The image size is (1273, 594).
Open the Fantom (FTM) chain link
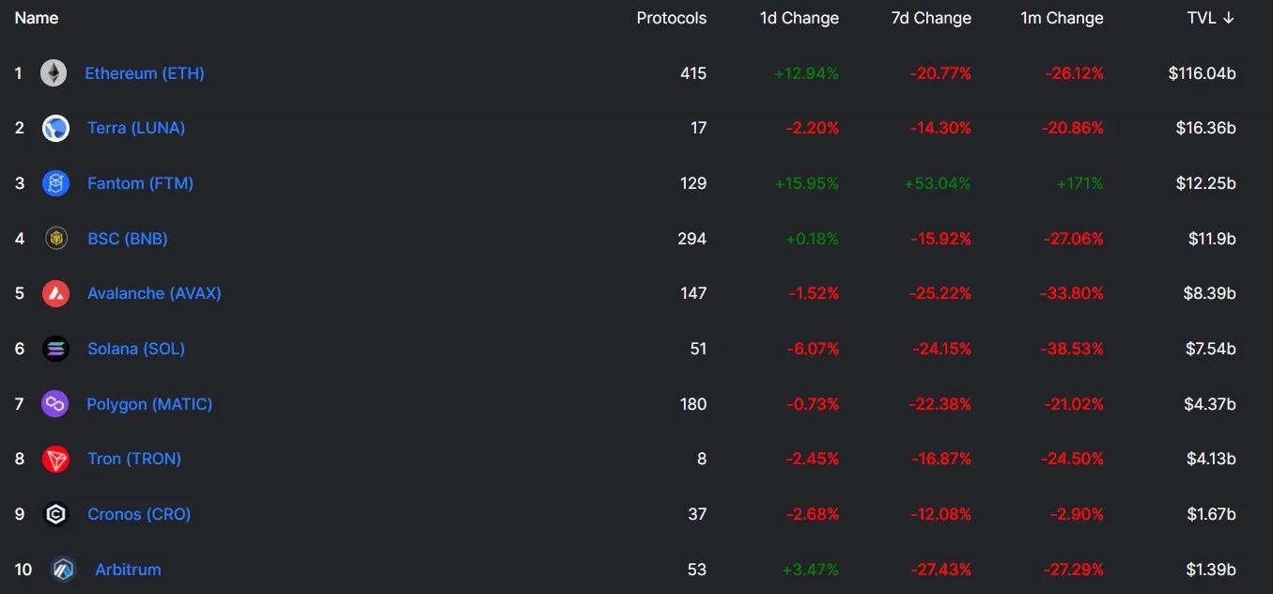(x=140, y=183)
